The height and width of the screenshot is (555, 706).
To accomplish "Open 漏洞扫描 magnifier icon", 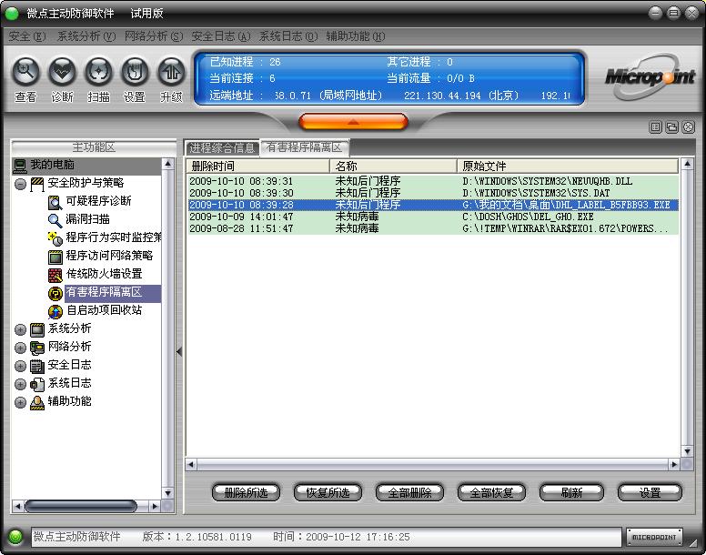I will (55, 220).
